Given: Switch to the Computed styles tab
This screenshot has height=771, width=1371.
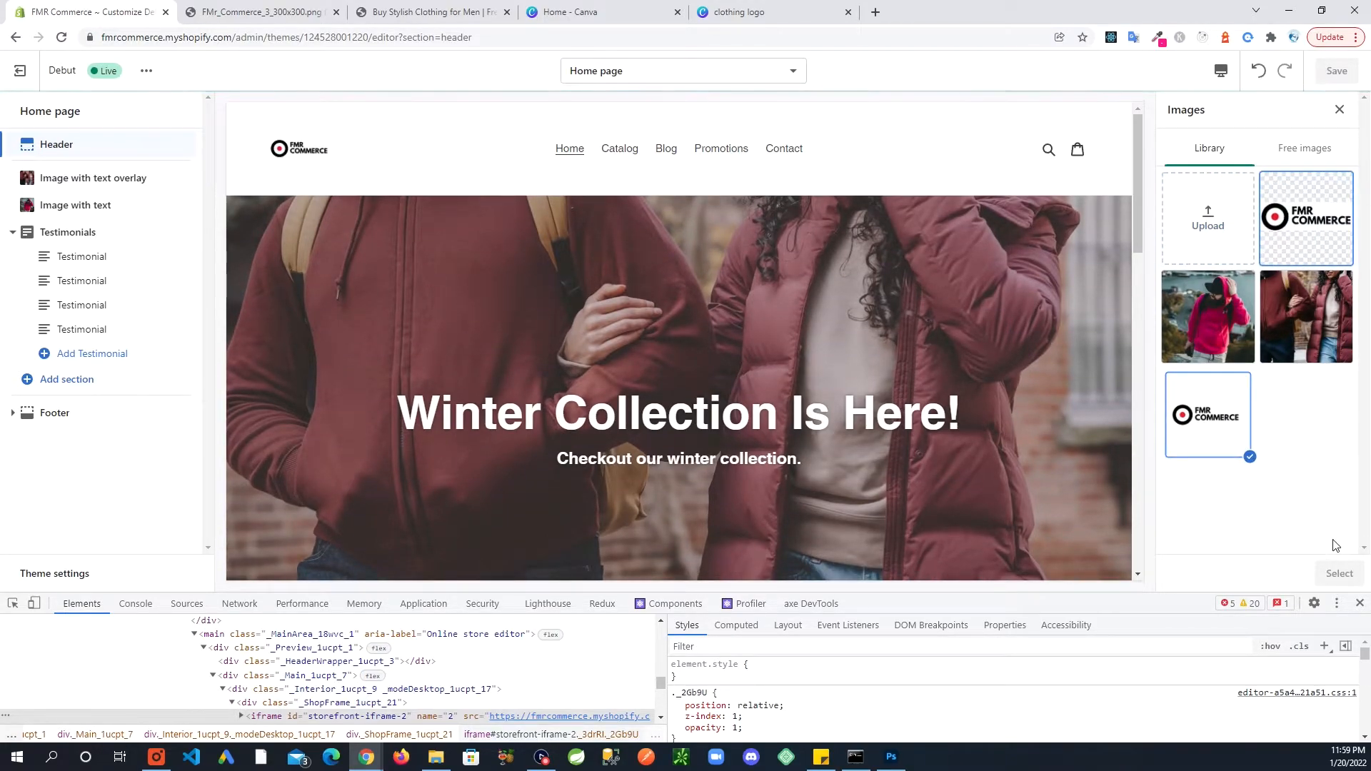Looking at the screenshot, I should 736,625.
